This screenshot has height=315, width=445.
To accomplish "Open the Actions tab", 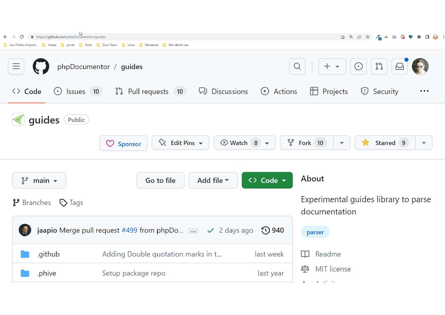I will tap(279, 91).
